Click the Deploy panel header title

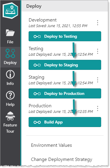pyautogui.click(x=34, y=6)
